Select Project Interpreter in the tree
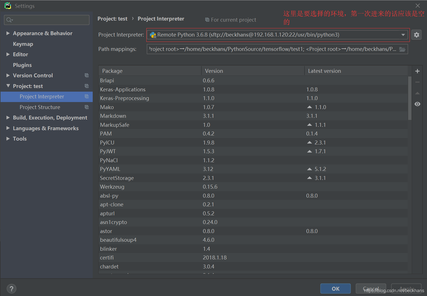The image size is (427, 296). click(x=47, y=97)
